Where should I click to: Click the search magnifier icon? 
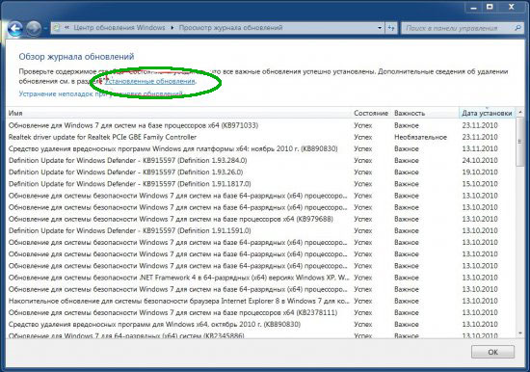click(517, 28)
